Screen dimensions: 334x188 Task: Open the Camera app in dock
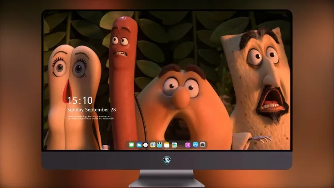[x=203, y=145]
